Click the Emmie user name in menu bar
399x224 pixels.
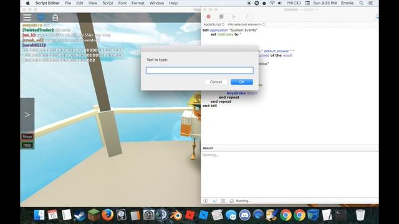(347, 3)
